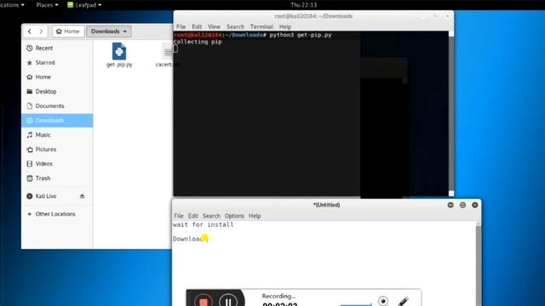The image size is (545, 306).
Task: Open the terminal Edit menu
Action: (x=197, y=26)
